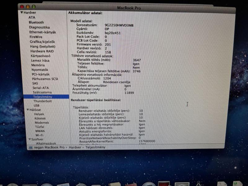Click the status 'Rövidesen cserélje'
Image resolution: width=248 pixels, height=186 pixels.
pyautogui.click(x=117, y=82)
